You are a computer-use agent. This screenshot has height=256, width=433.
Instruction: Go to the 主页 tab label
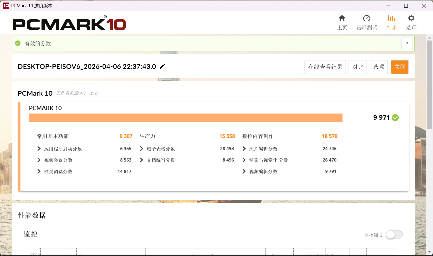point(342,27)
